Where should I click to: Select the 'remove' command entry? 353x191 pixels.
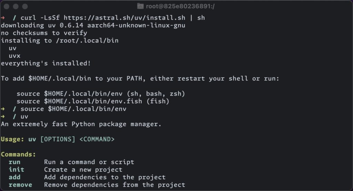[x=20, y=185]
